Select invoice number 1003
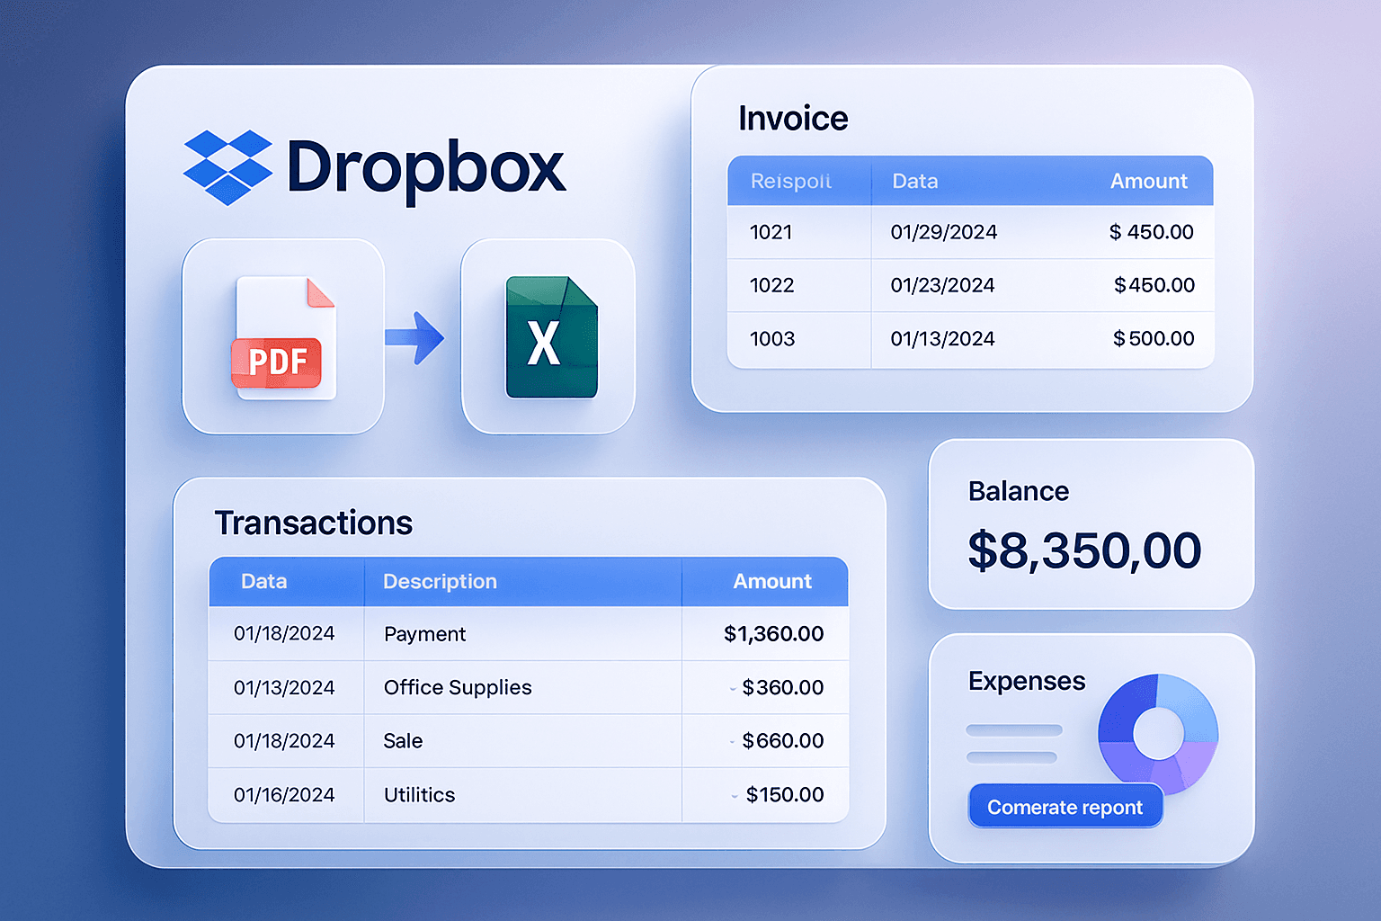This screenshot has height=921, width=1381. [772, 339]
